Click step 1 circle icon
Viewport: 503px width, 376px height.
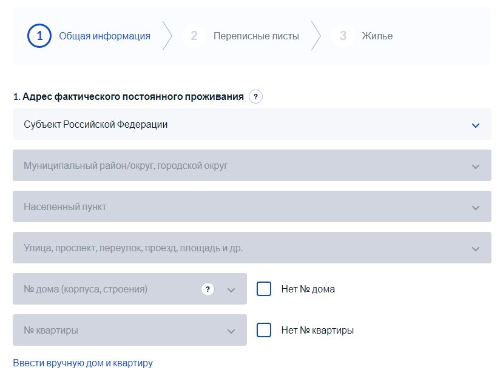coord(39,36)
